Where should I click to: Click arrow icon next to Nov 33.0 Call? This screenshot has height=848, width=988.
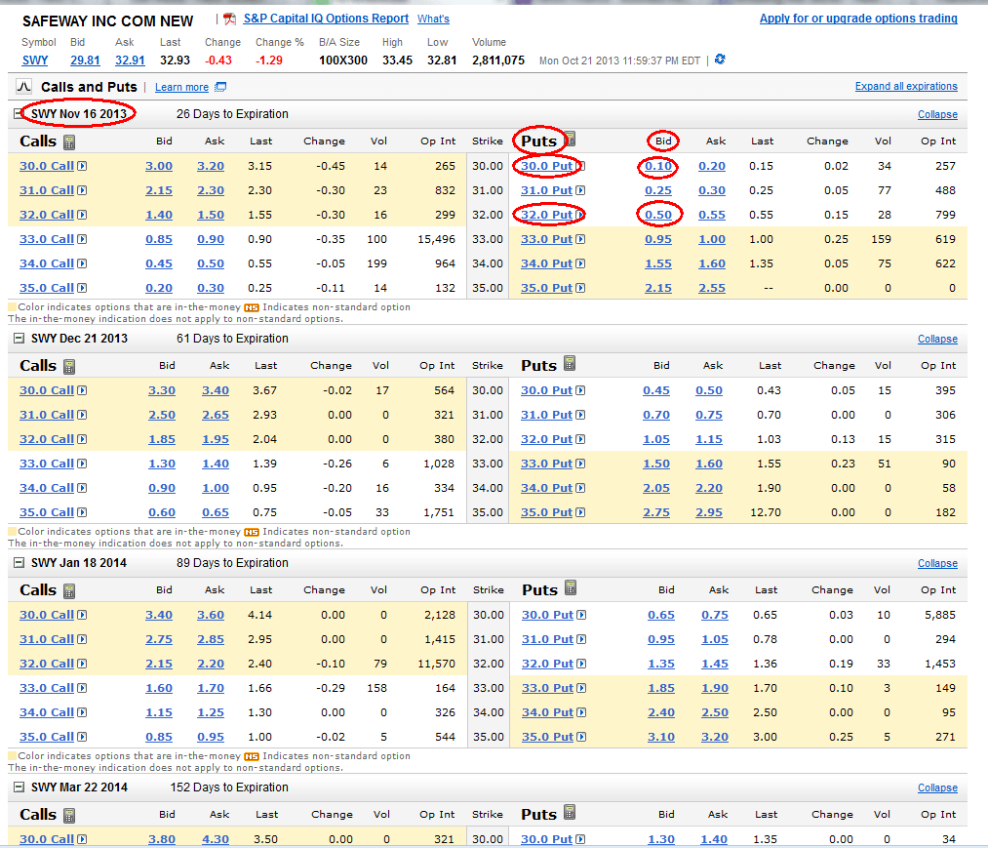point(82,239)
